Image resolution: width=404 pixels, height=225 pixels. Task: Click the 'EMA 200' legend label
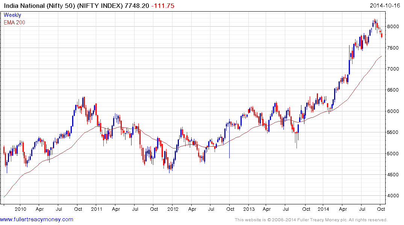click(x=14, y=22)
